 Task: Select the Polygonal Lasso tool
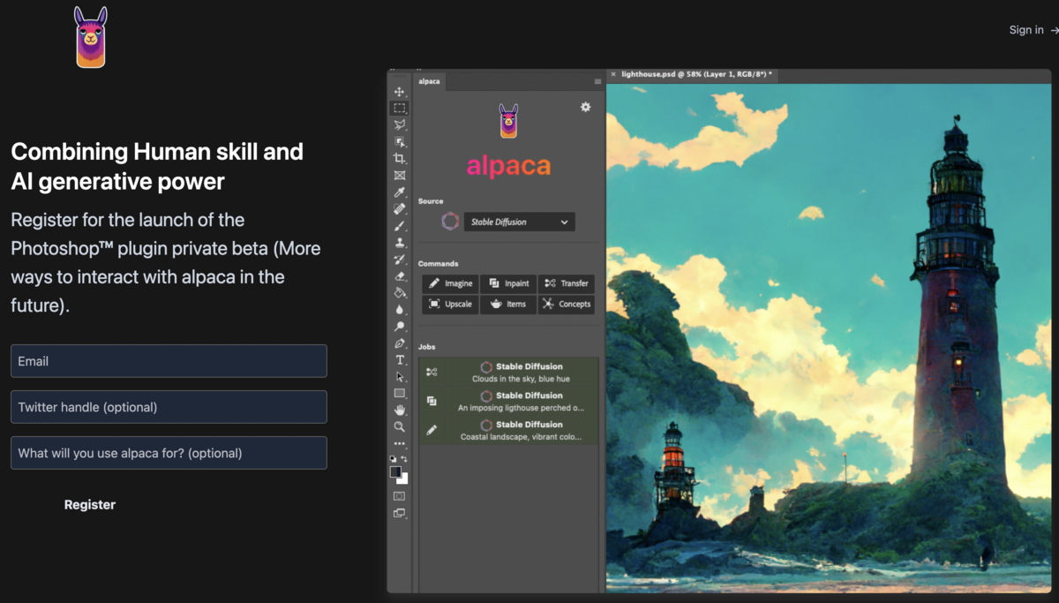click(399, 124)
